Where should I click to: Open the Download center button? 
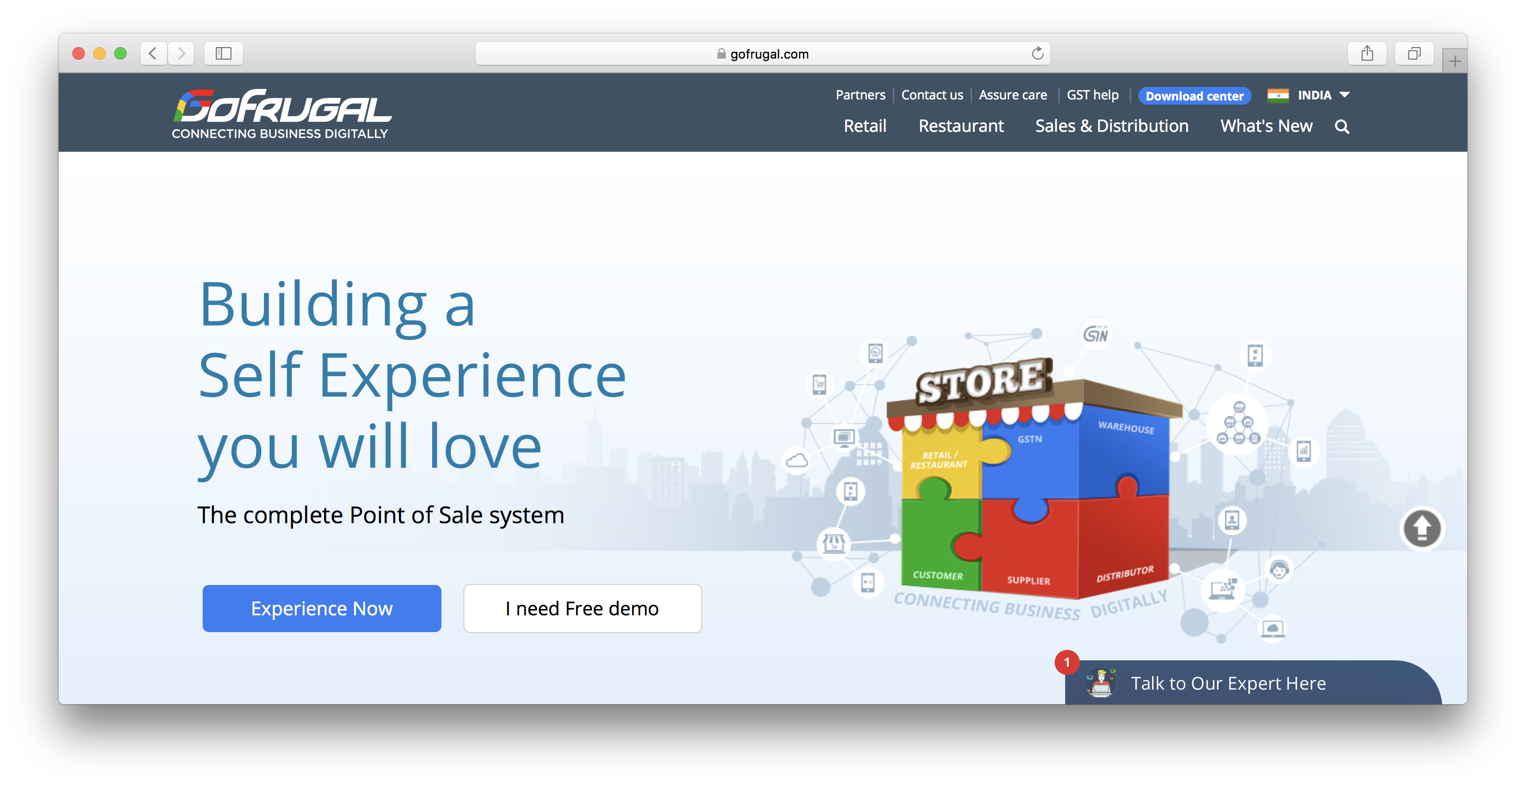[x=1193, y=96]
